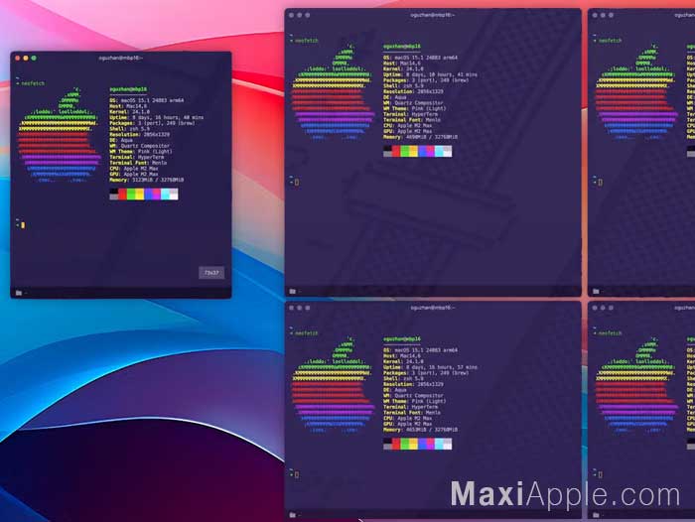Click the magenta color block in the lower middle terminal's palette
Viewport: 695px width, 522px height.
pos(430,444)
